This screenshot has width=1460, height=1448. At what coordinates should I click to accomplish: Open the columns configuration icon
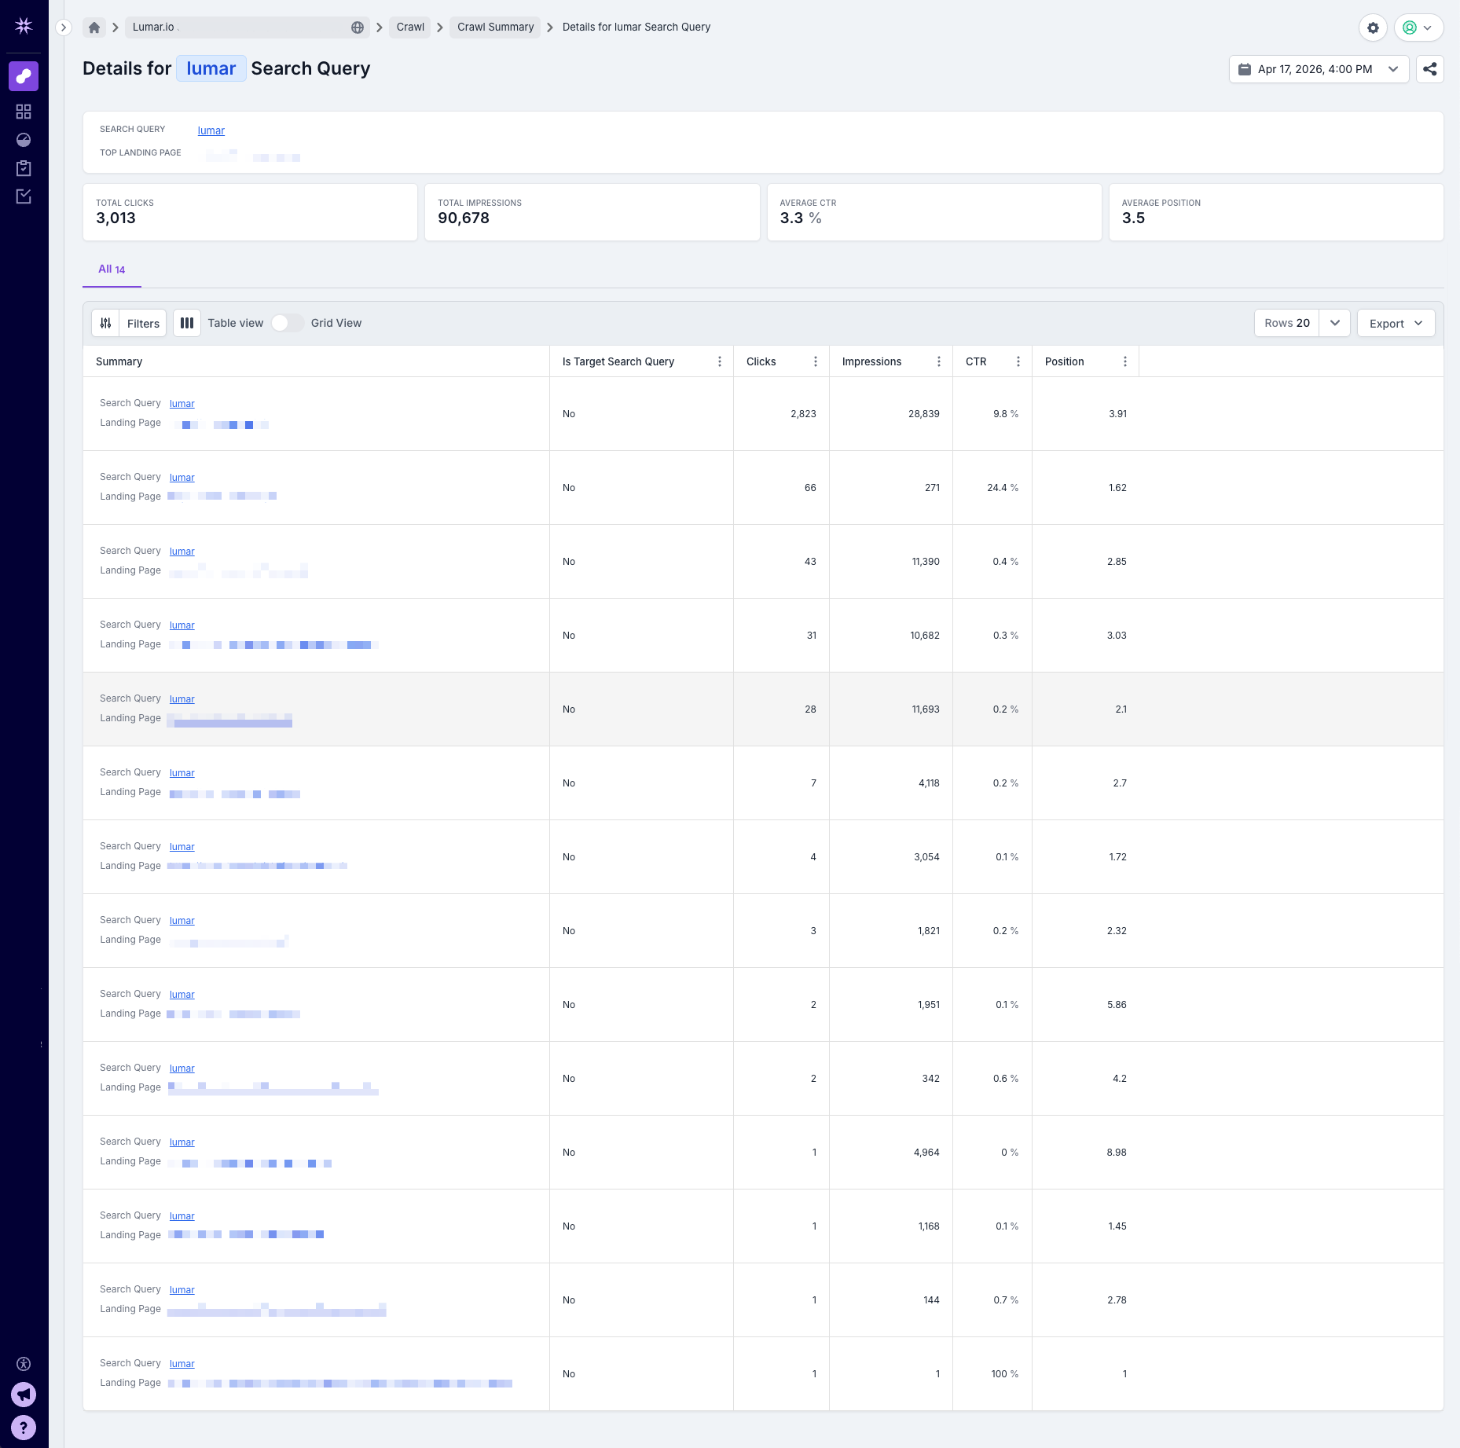[187, 323]
